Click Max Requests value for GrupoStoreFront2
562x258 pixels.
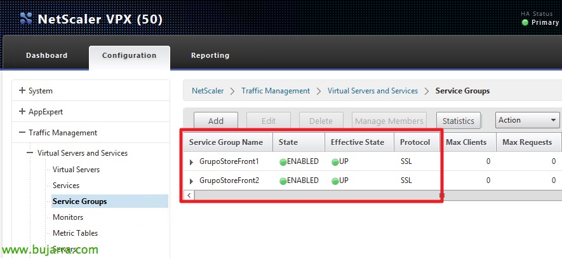click(553, 180)
